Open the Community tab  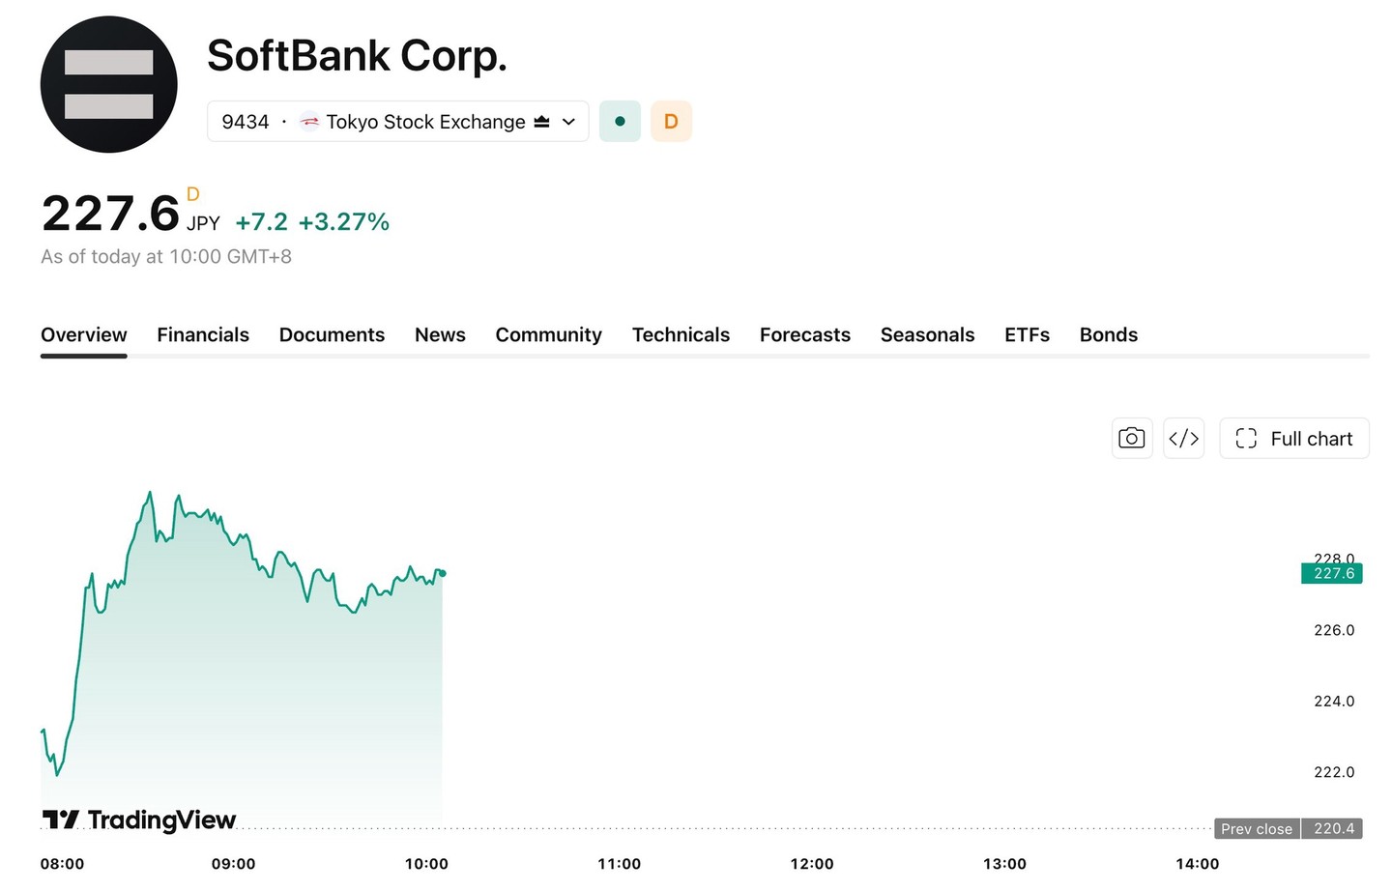pyautogui.click(x=548, y=334)
